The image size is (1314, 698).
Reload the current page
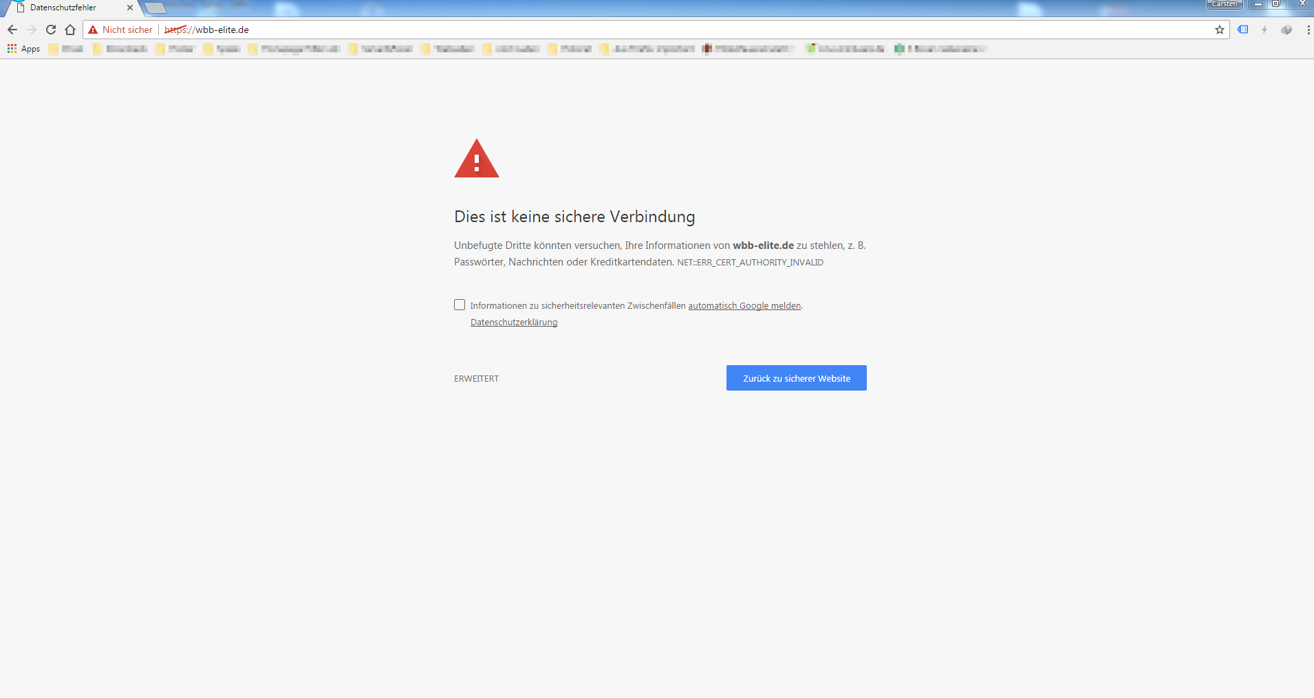coord(51,30)
